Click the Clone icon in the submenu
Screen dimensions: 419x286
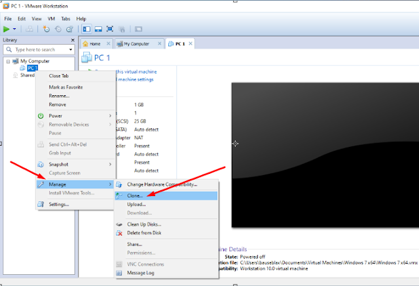[x=119, y=195]
